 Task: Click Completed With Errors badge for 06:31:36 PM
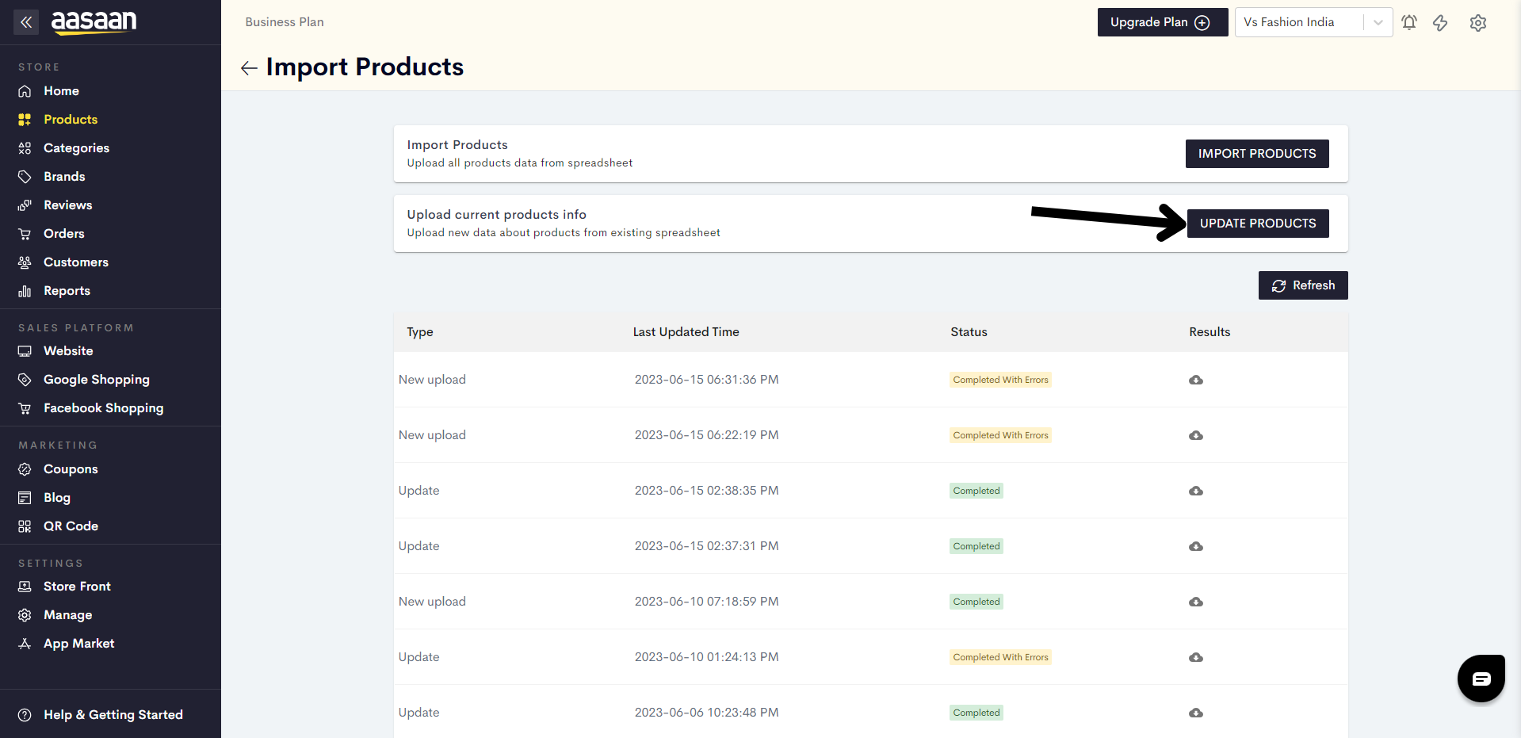[x=1000, y=380]
